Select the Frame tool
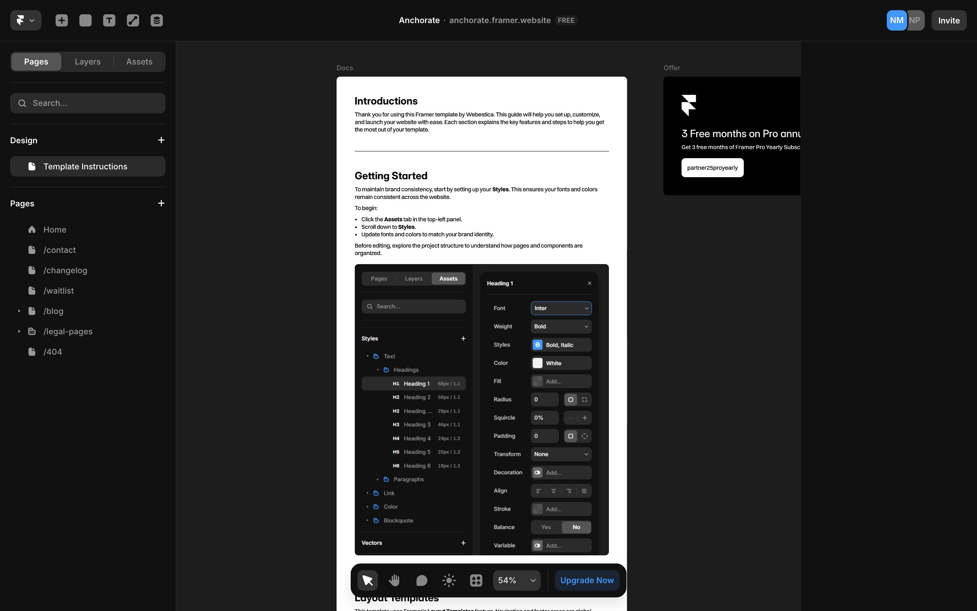 pyautogui.click(x=85, y=20)
